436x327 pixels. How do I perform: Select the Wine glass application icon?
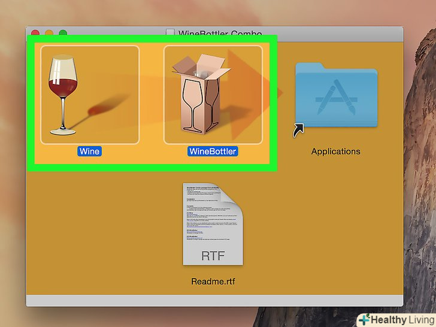coord(90,95)
